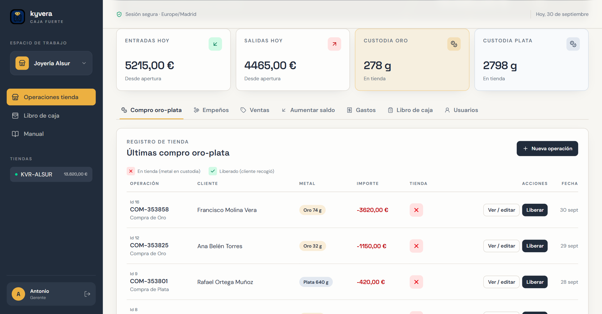Click the Entradas hoy incoming arrow icon
The width and height of the screenshot is (602, 314).
pos(215,44)
